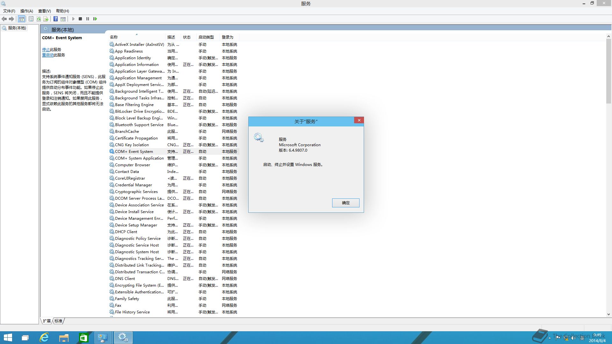Open Properties via the toolbar properties icon

pos(31,19)
